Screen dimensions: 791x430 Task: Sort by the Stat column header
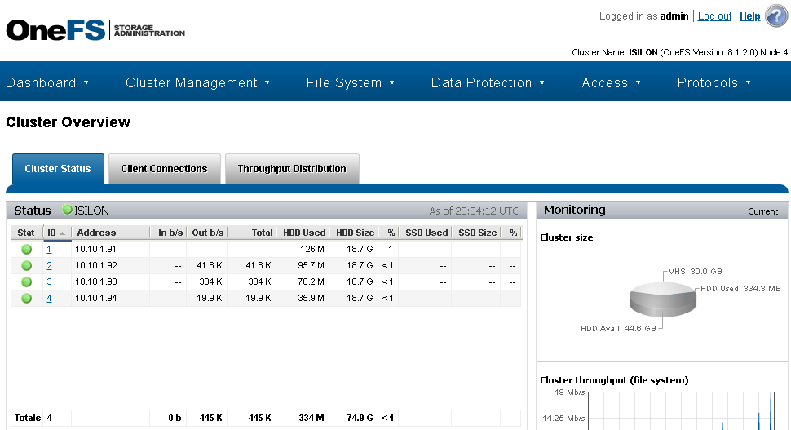(x=26, y=233)
